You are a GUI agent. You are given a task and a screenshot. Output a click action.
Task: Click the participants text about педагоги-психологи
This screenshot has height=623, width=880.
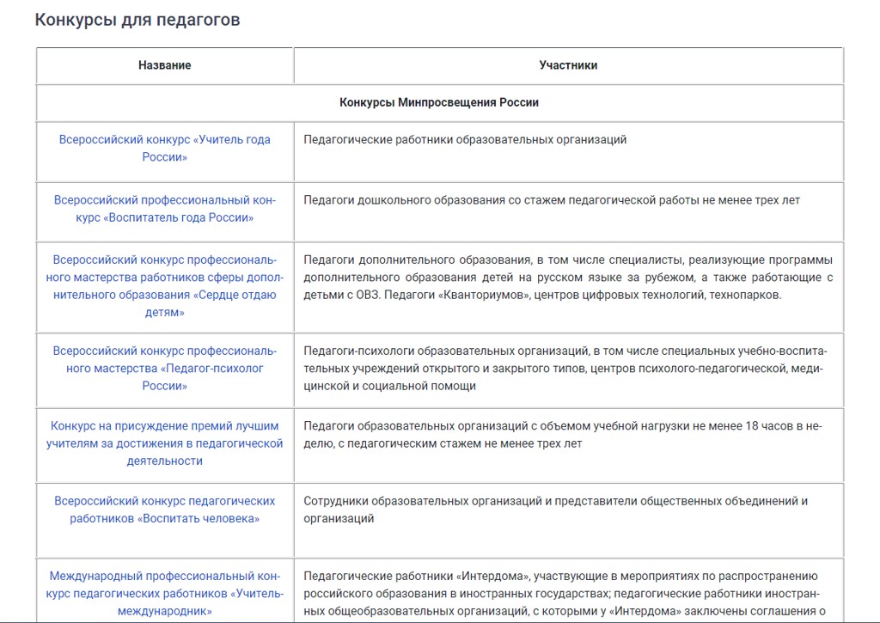pyautogui.click(x=565, y=368)
